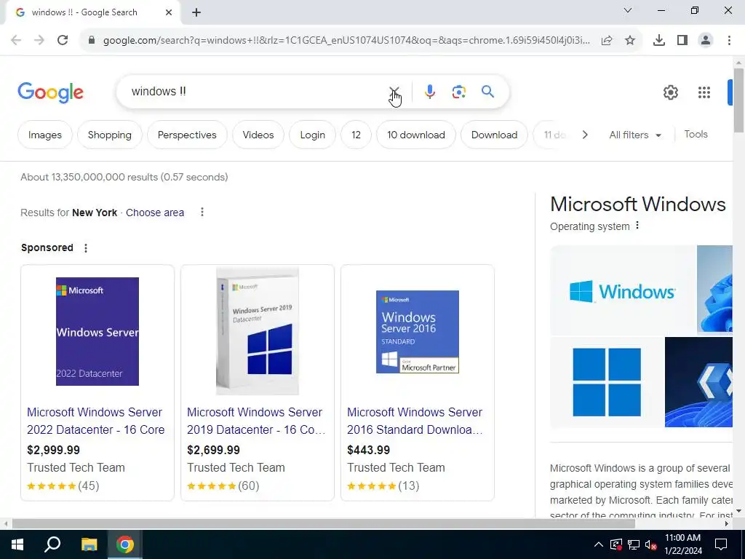This screenshot has width=745, height=559.
Task: Click Windows Server 2016 product image
Action: click(x=418, y=332)
